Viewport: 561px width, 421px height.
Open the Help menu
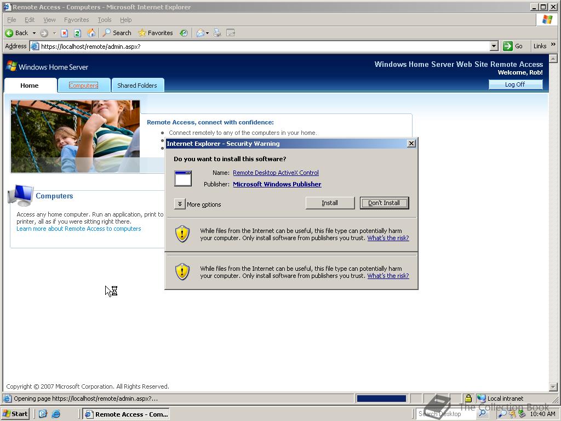click(125, 20)
